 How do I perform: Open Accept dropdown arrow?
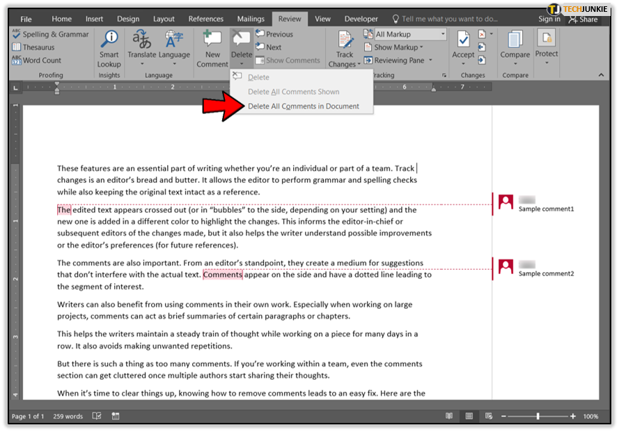tap(463, 64)
